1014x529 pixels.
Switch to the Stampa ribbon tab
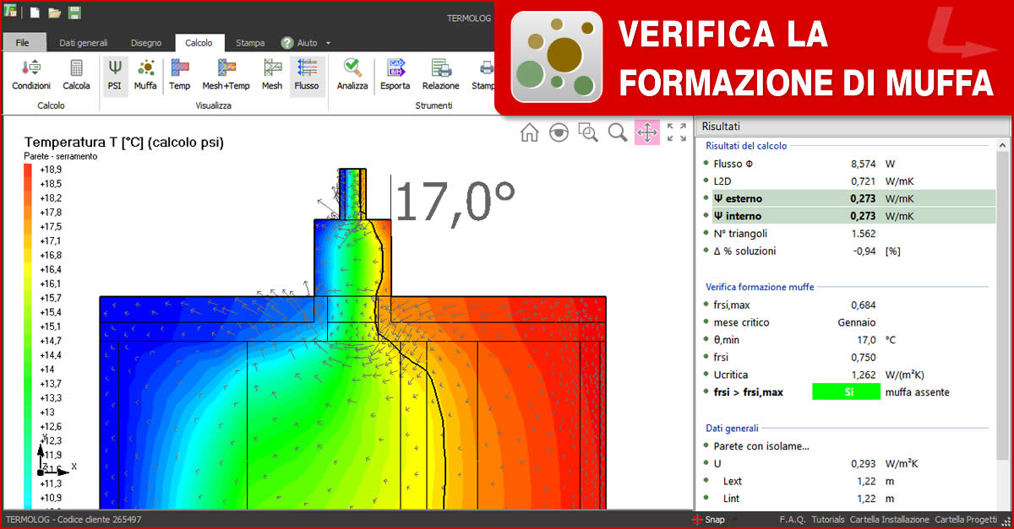[252, 42]
